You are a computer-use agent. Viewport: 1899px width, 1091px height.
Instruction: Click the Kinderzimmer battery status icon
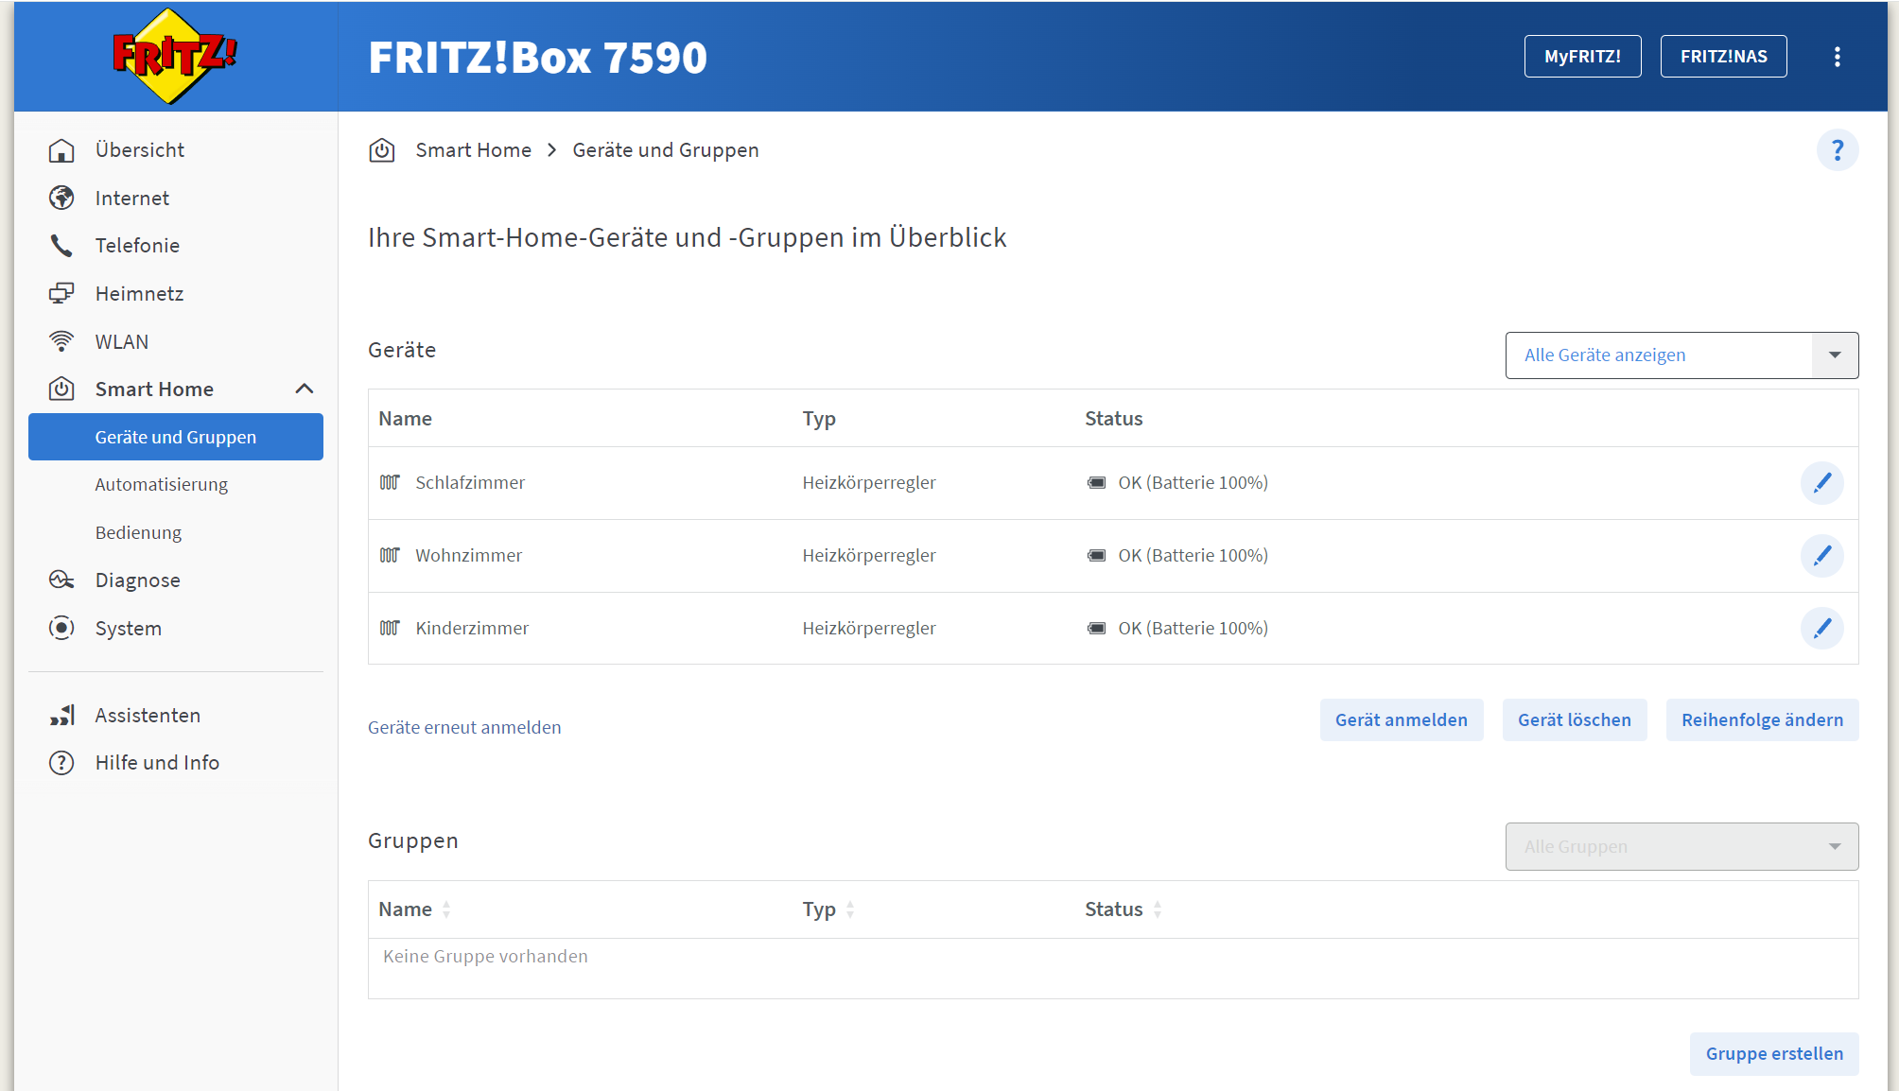[x=1096, y=628]
